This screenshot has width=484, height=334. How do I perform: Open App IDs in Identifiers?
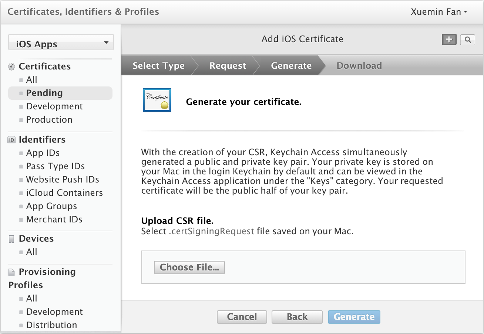pyautogui.click(x=43, y=153)
